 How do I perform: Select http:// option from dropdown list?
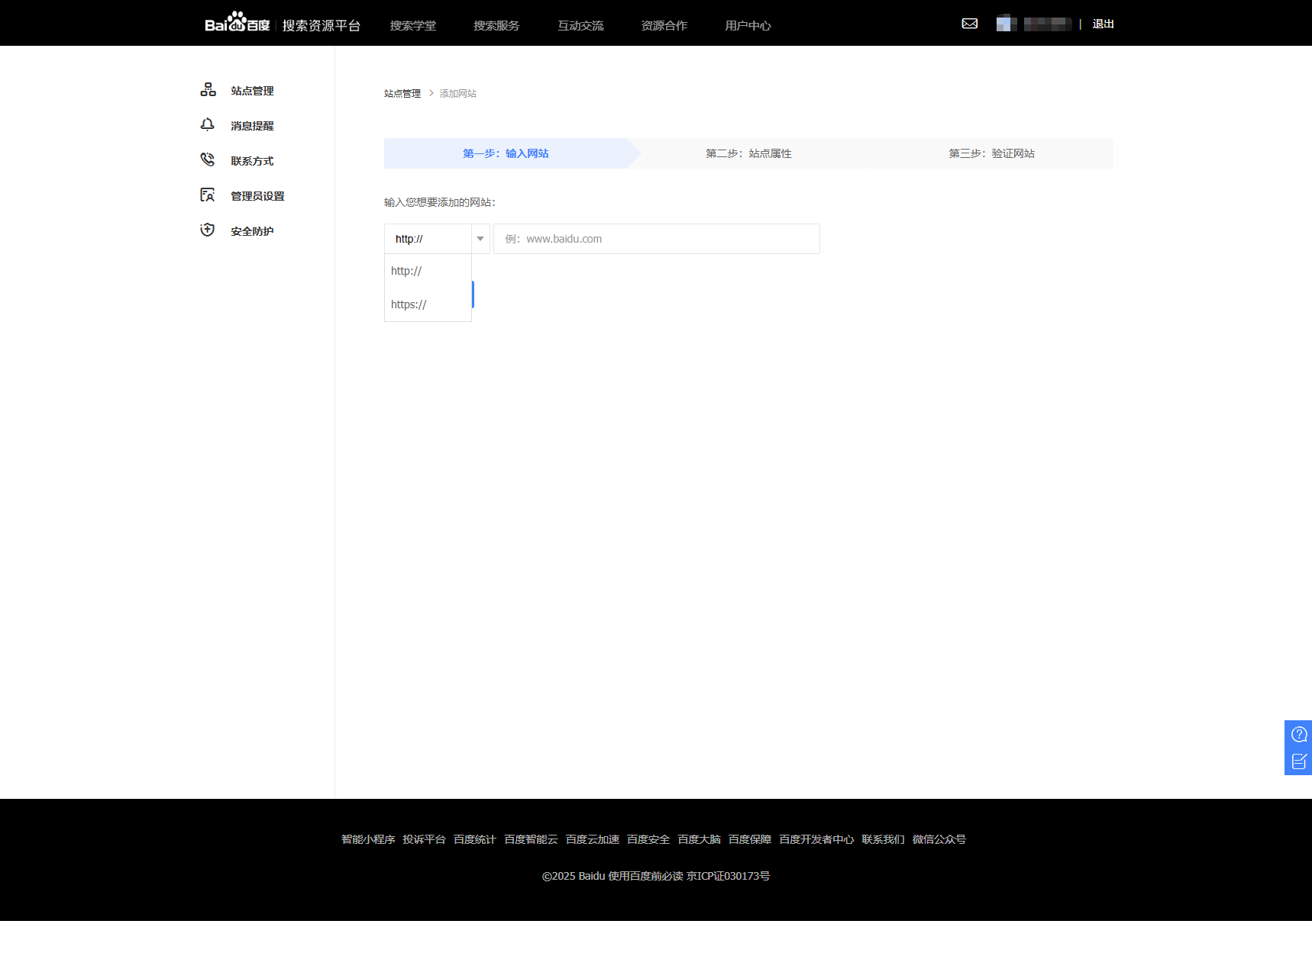point(406,271)
